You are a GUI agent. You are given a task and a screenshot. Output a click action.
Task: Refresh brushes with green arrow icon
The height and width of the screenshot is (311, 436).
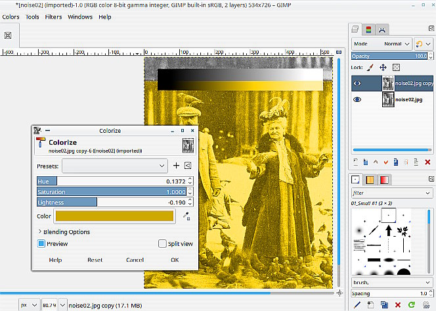click(x=412, y=305)
